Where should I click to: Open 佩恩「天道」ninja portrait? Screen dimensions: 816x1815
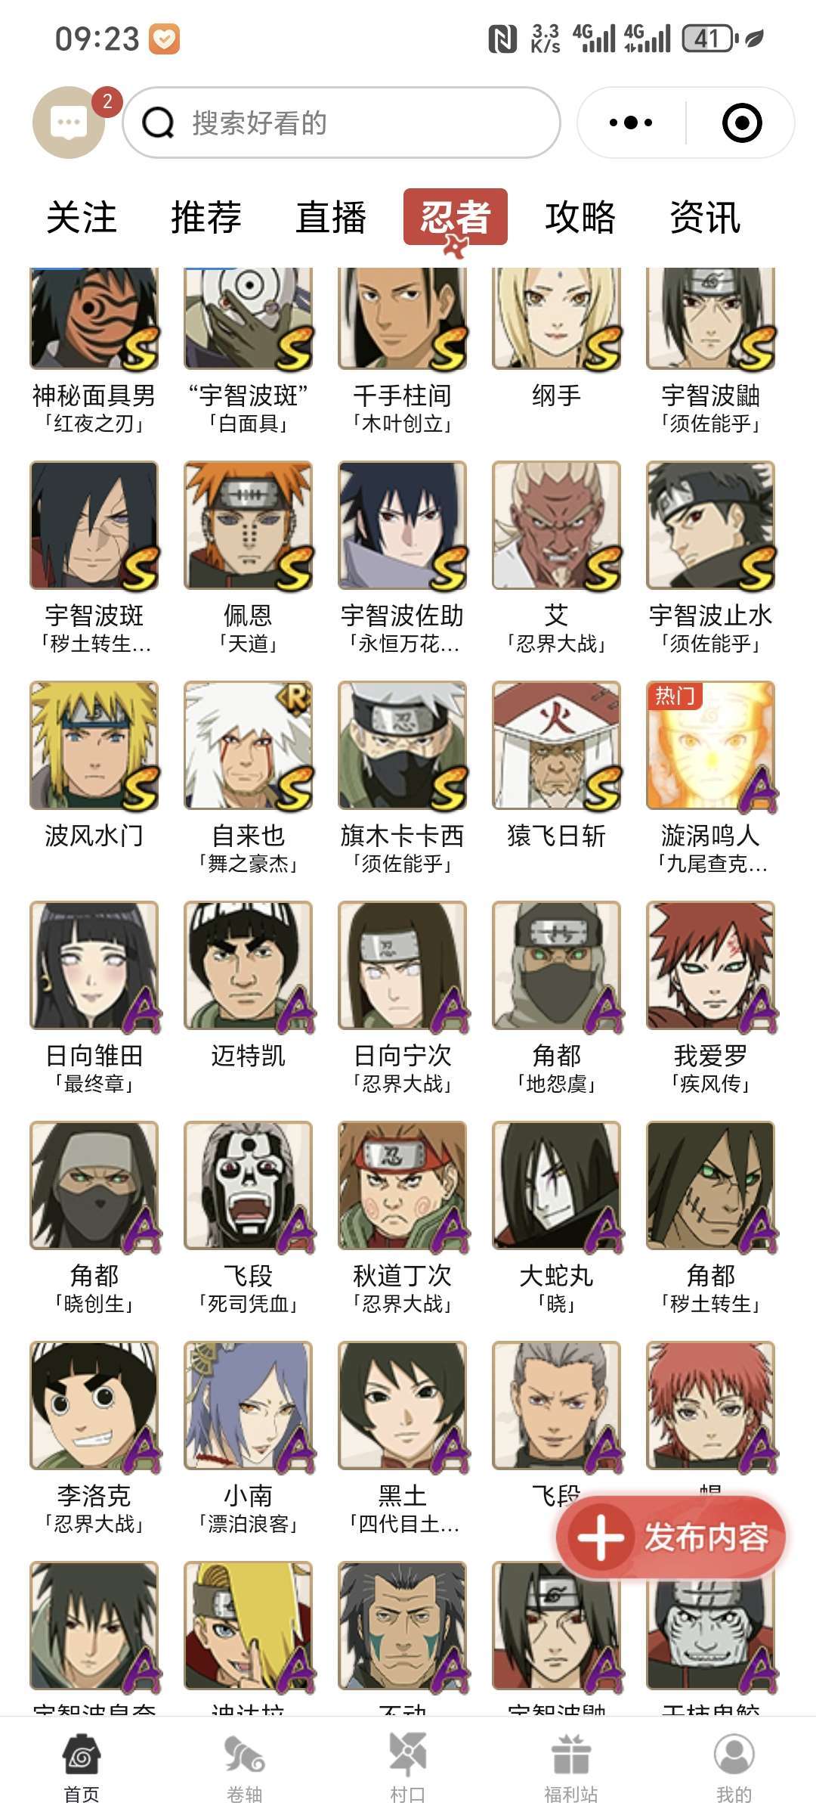pyautogui.click(x=249, y=525)
